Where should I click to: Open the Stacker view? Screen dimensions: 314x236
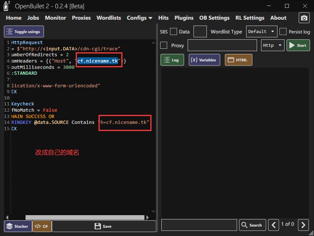pos(18,226)
